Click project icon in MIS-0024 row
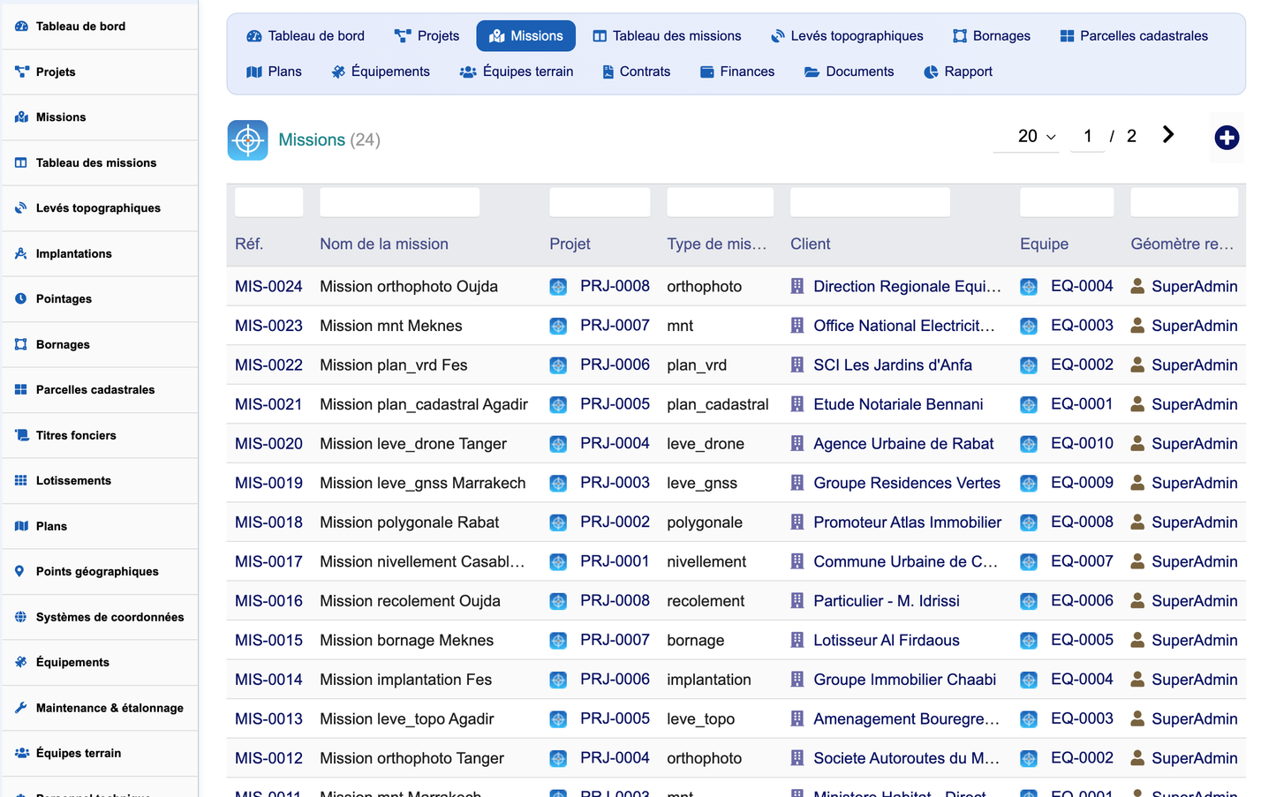The height and width of the screenshot is (797, 1276). (x=558, y=287)
